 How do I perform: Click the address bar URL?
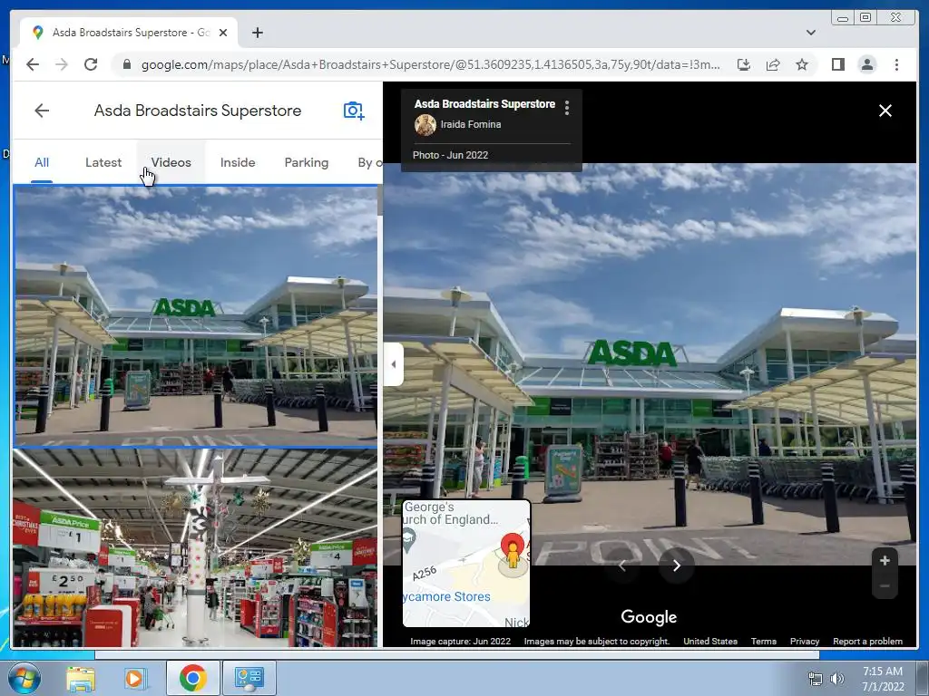430,64
